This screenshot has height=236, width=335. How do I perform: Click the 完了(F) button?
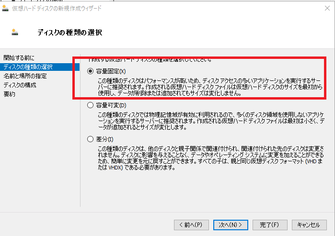click(270, 225)
